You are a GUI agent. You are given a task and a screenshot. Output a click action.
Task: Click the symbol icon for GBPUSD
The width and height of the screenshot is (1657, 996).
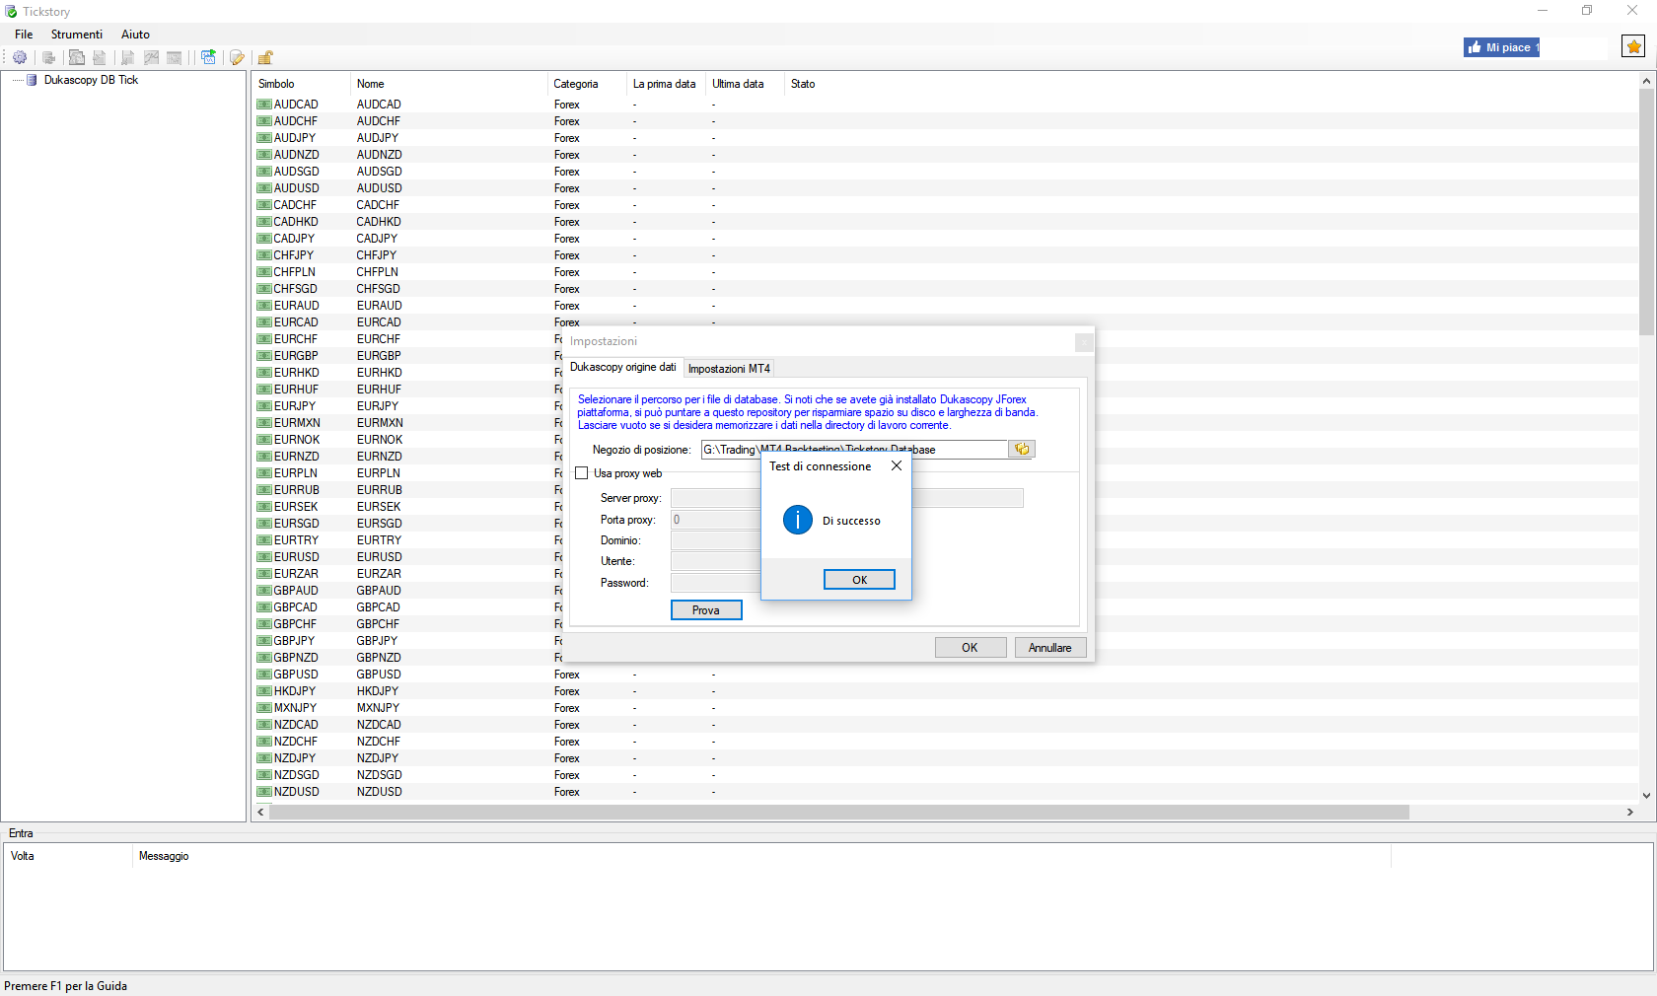[264, 675]
